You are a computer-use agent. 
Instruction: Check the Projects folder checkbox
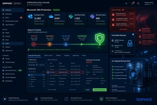(29, 86)
